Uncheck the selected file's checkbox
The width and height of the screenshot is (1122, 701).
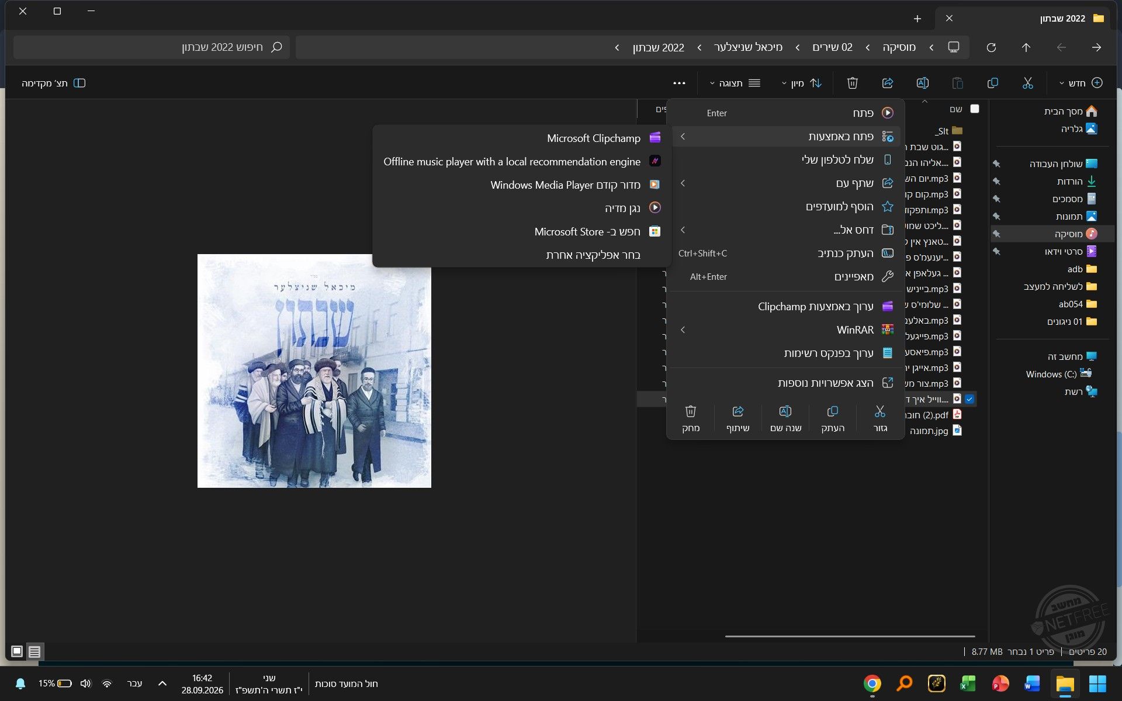(x=969, y=399)
